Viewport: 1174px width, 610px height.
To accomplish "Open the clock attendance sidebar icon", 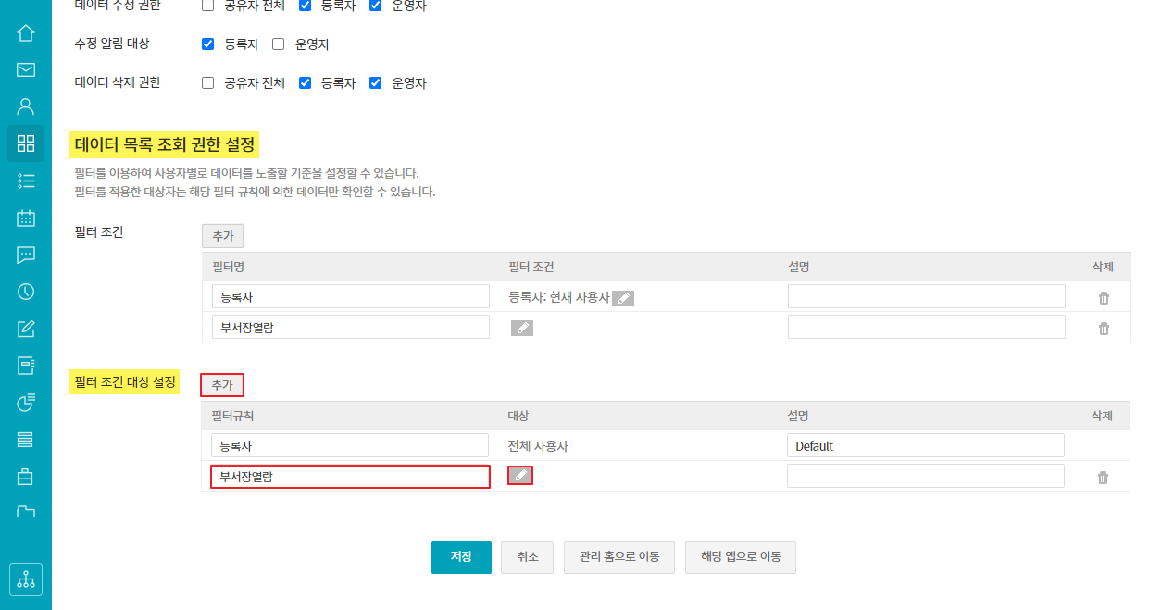I will click(26, 292).
